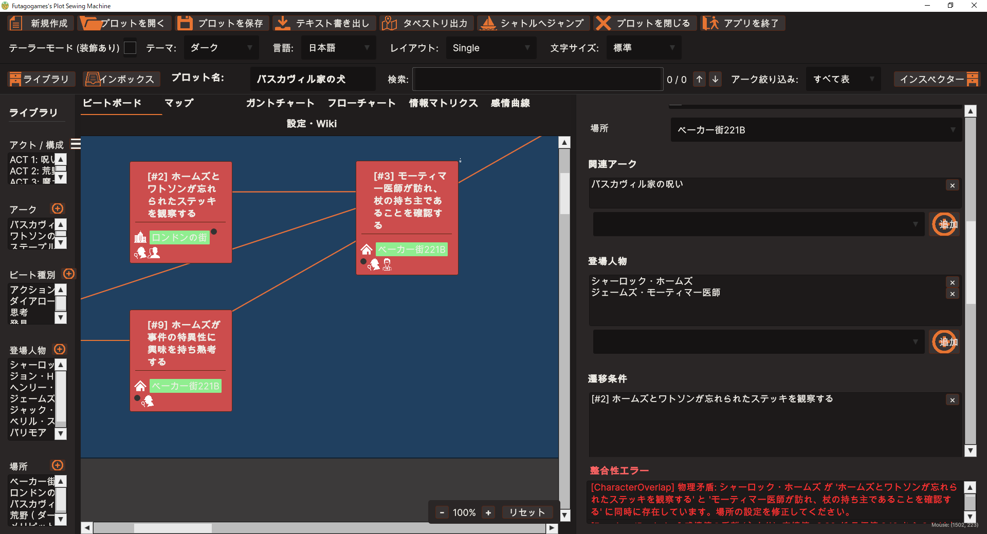Viewport: 987px width, 534px height.
Task: Open 言語 dropdown showing 日本語
Action: (339, 48)
